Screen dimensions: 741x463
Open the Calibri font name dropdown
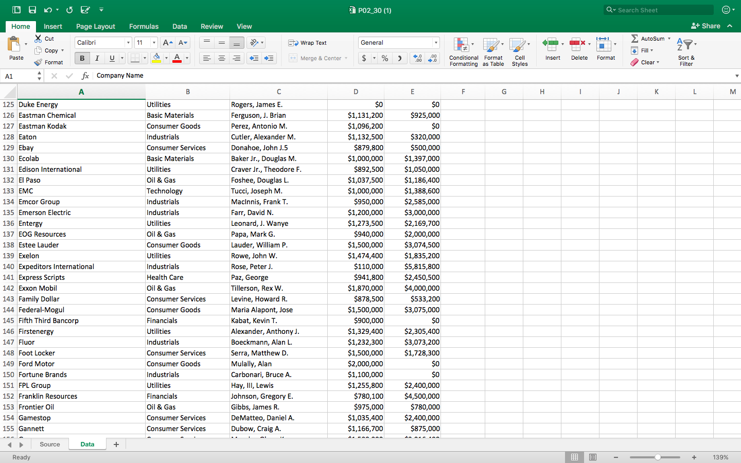(128, 43)
